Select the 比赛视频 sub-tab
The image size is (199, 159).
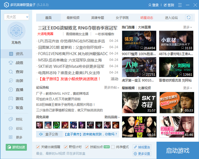pos(144,88)
